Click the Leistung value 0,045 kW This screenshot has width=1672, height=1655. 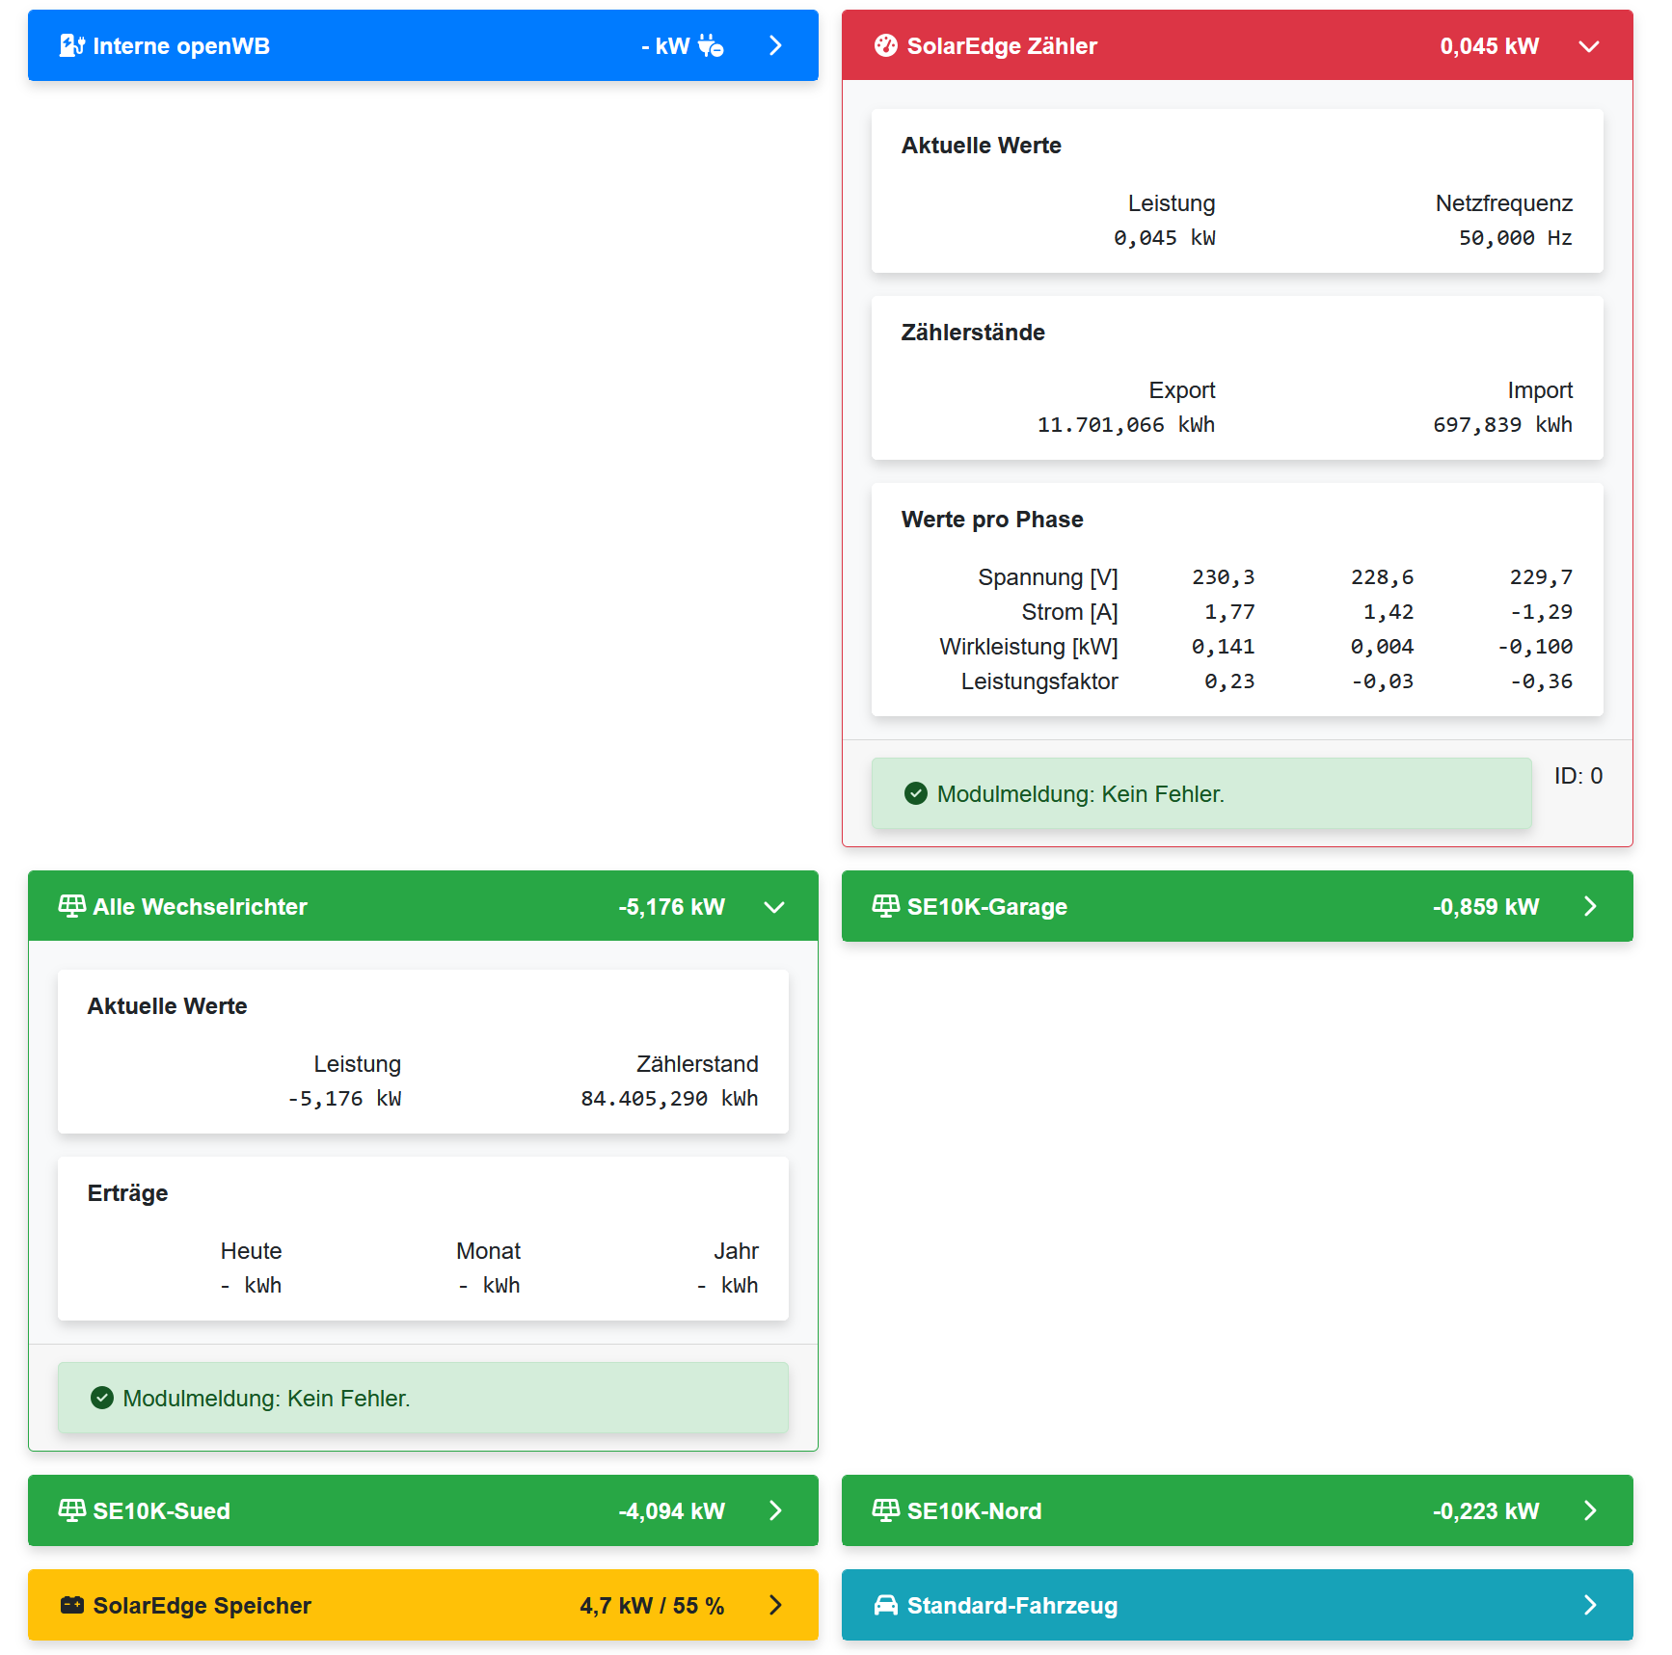coord(1164,237)
